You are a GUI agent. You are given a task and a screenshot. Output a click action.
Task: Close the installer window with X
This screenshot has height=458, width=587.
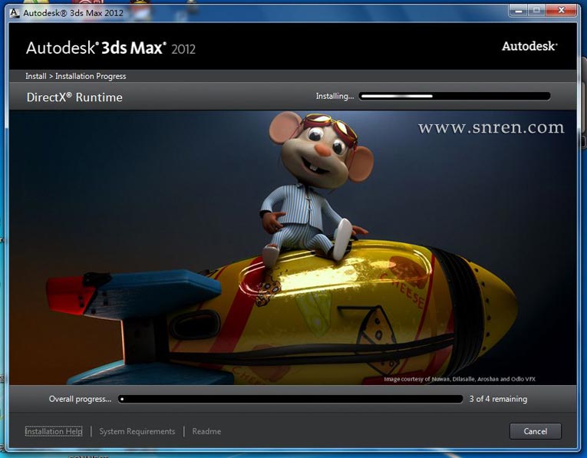pos(561,11)
